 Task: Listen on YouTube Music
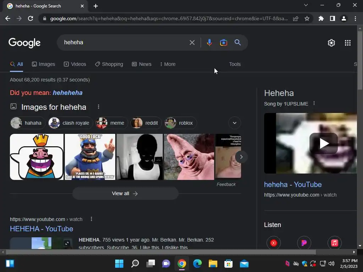tap(273, 243)
